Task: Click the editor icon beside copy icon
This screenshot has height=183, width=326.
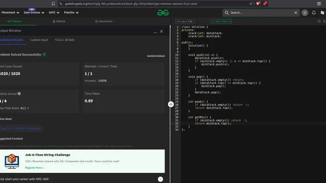Action: tap(325, 21)
